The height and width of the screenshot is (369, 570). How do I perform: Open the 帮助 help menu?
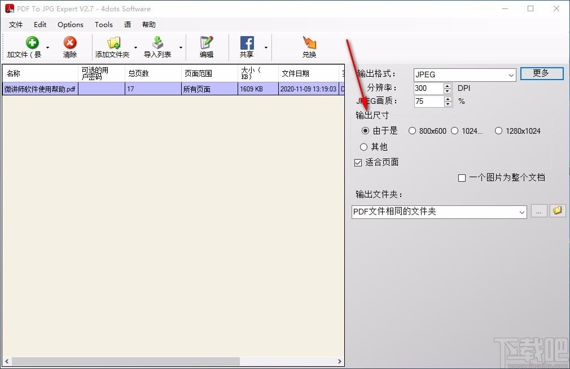pyautogui.click(x=149, y=25)
